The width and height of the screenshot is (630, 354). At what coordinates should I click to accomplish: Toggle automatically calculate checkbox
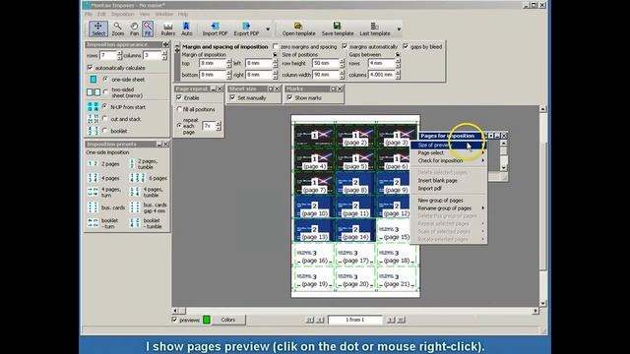90,68
